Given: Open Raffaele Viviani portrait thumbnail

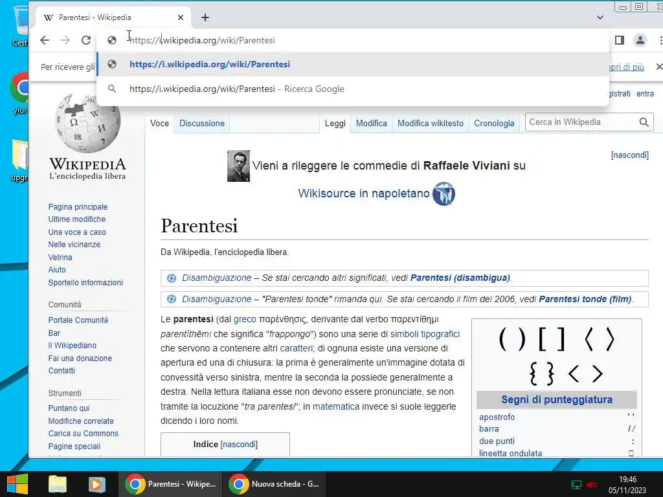Looking at the screenshot, I should click(x=238, y=166).
